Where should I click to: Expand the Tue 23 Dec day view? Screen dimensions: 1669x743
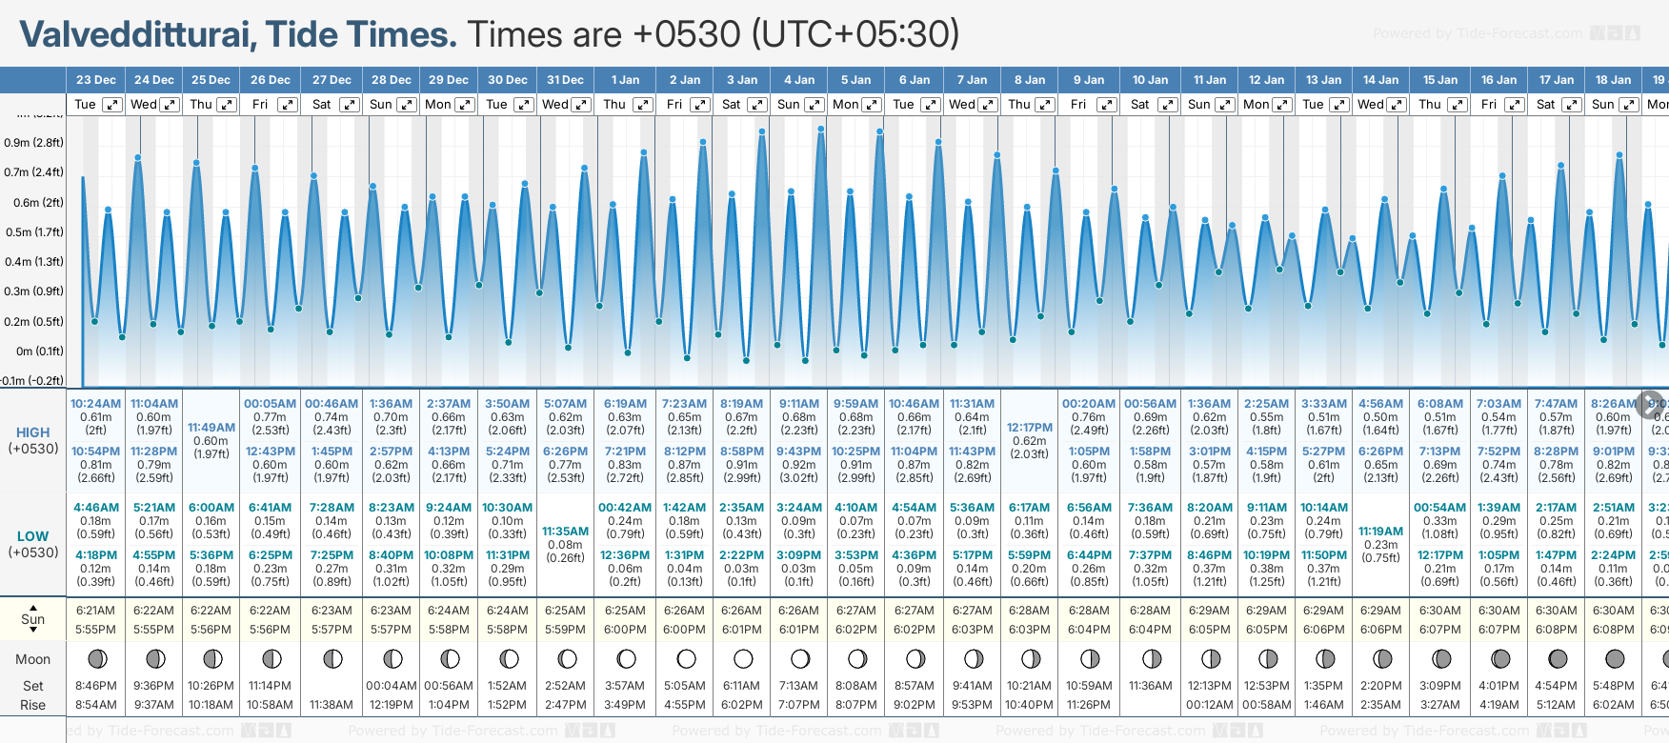coord(111,105)
